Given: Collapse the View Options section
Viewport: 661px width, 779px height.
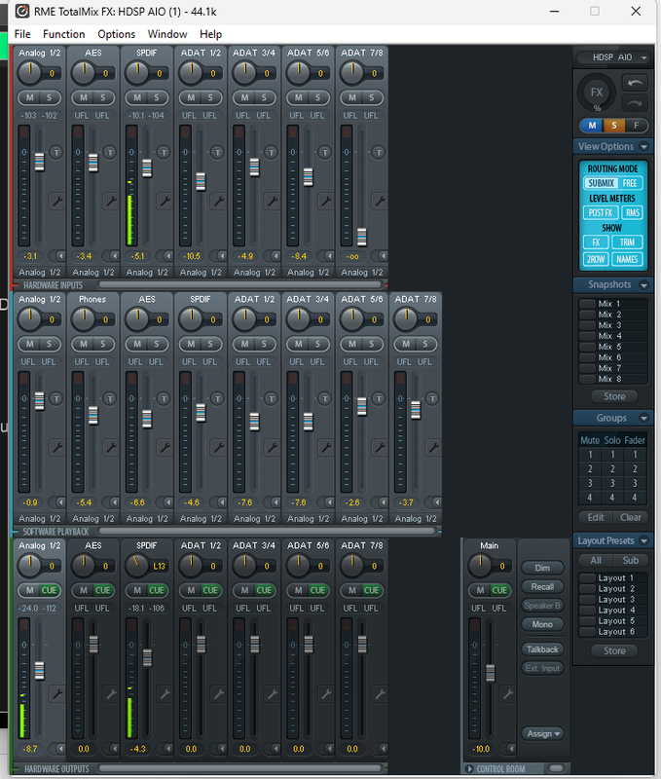Looking at the screenshot, I should tap(643, 147).
